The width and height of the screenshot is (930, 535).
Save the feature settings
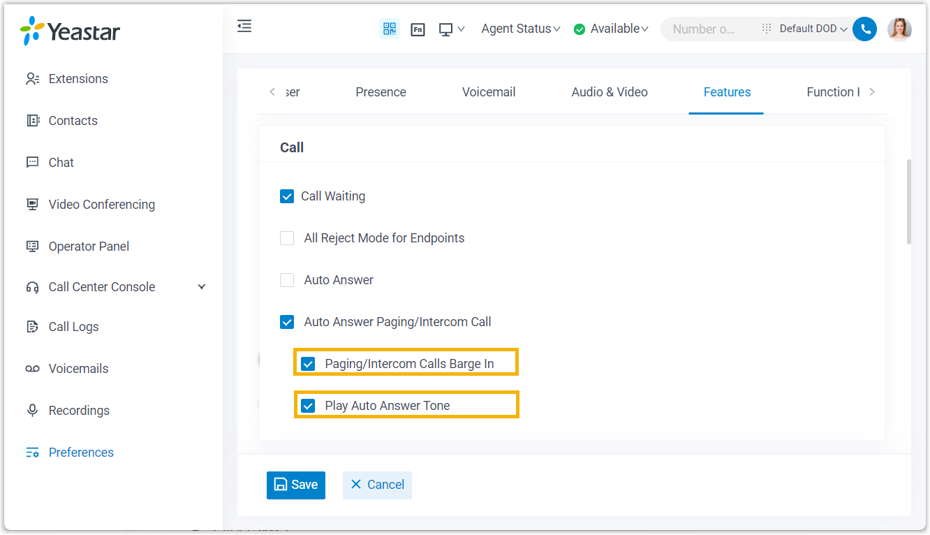tap(296, 485)
